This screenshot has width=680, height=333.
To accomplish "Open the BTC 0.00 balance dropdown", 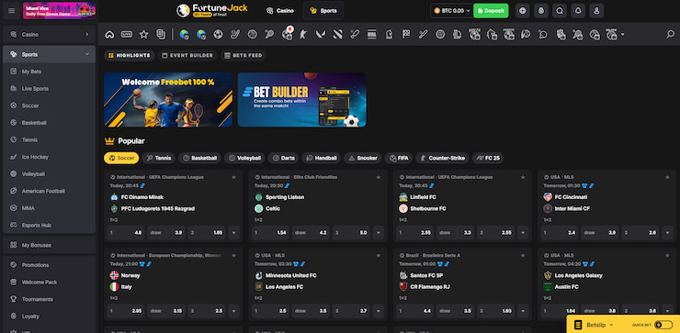I will [451, 11].
